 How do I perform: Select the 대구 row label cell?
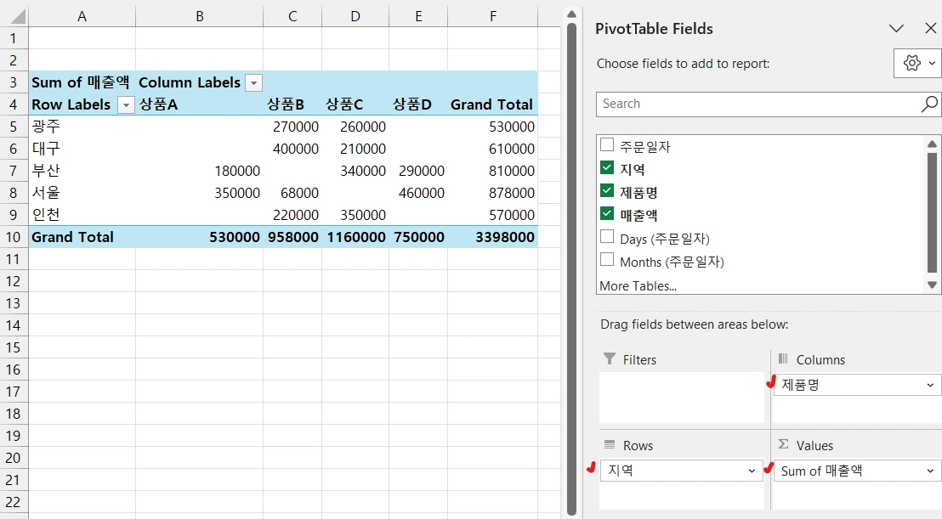[x=82, y=149]
